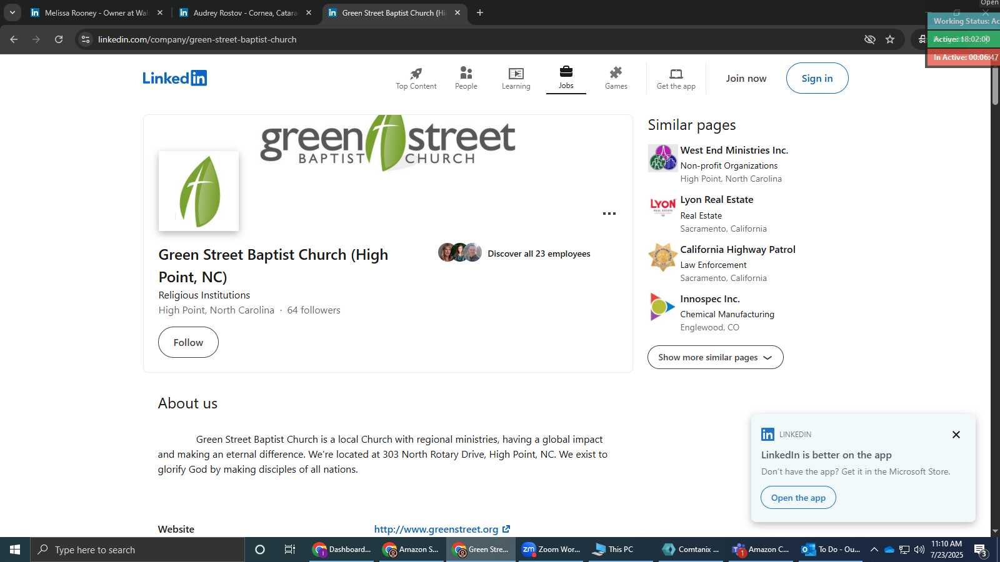Click the volume speaker tray icon
This screenshot has width=1000, height=562.
[919, 550]
